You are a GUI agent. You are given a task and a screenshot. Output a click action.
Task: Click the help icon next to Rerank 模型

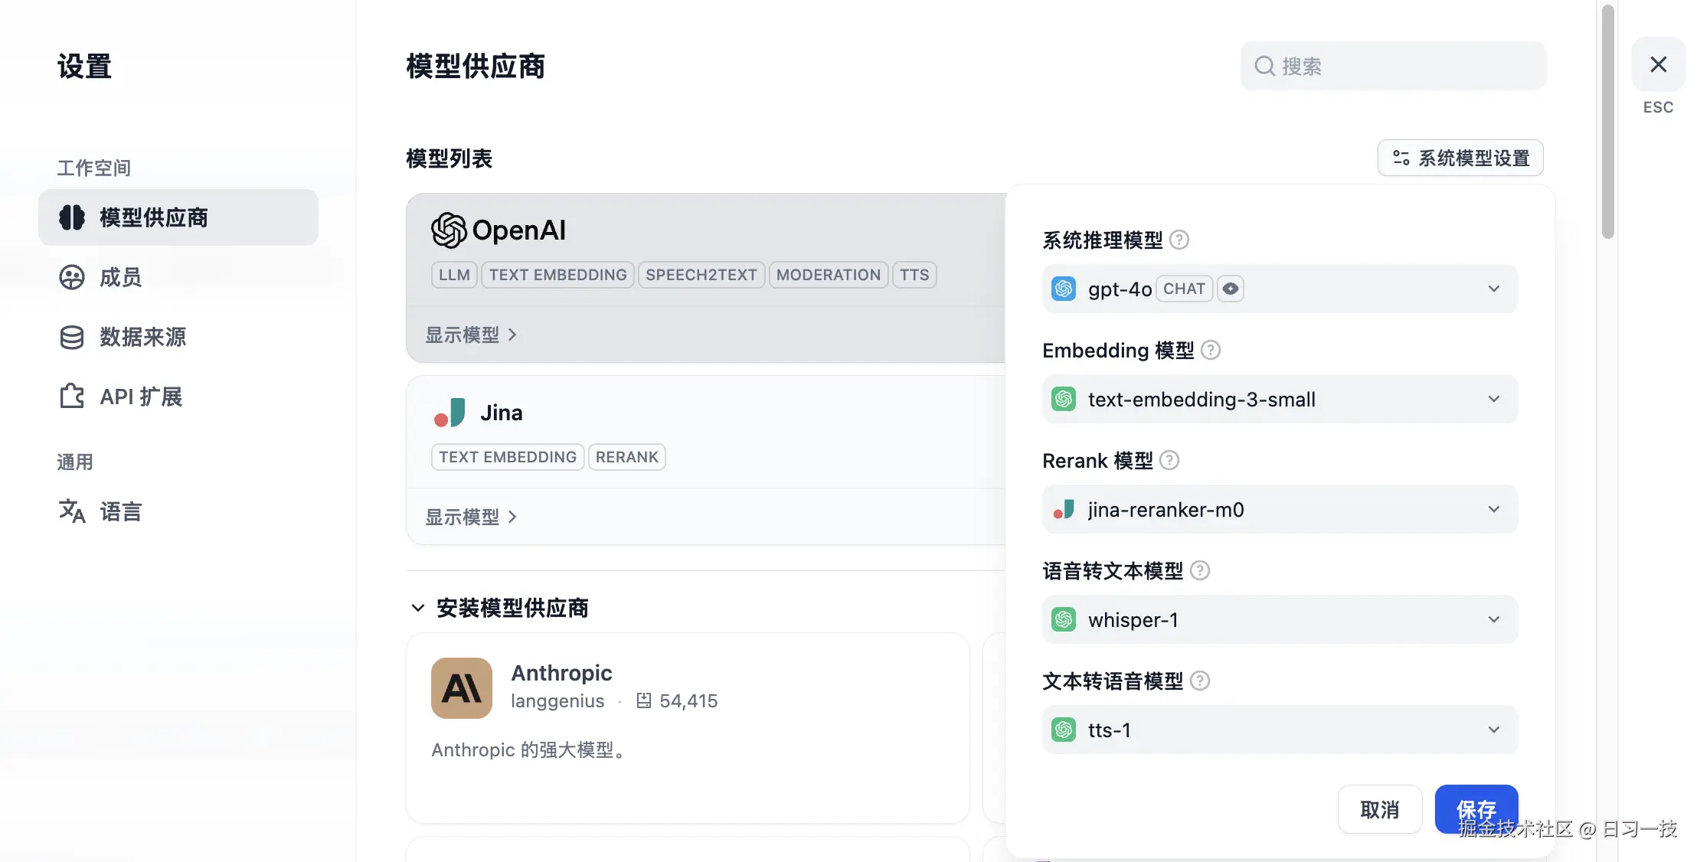tap(1169, 461)
